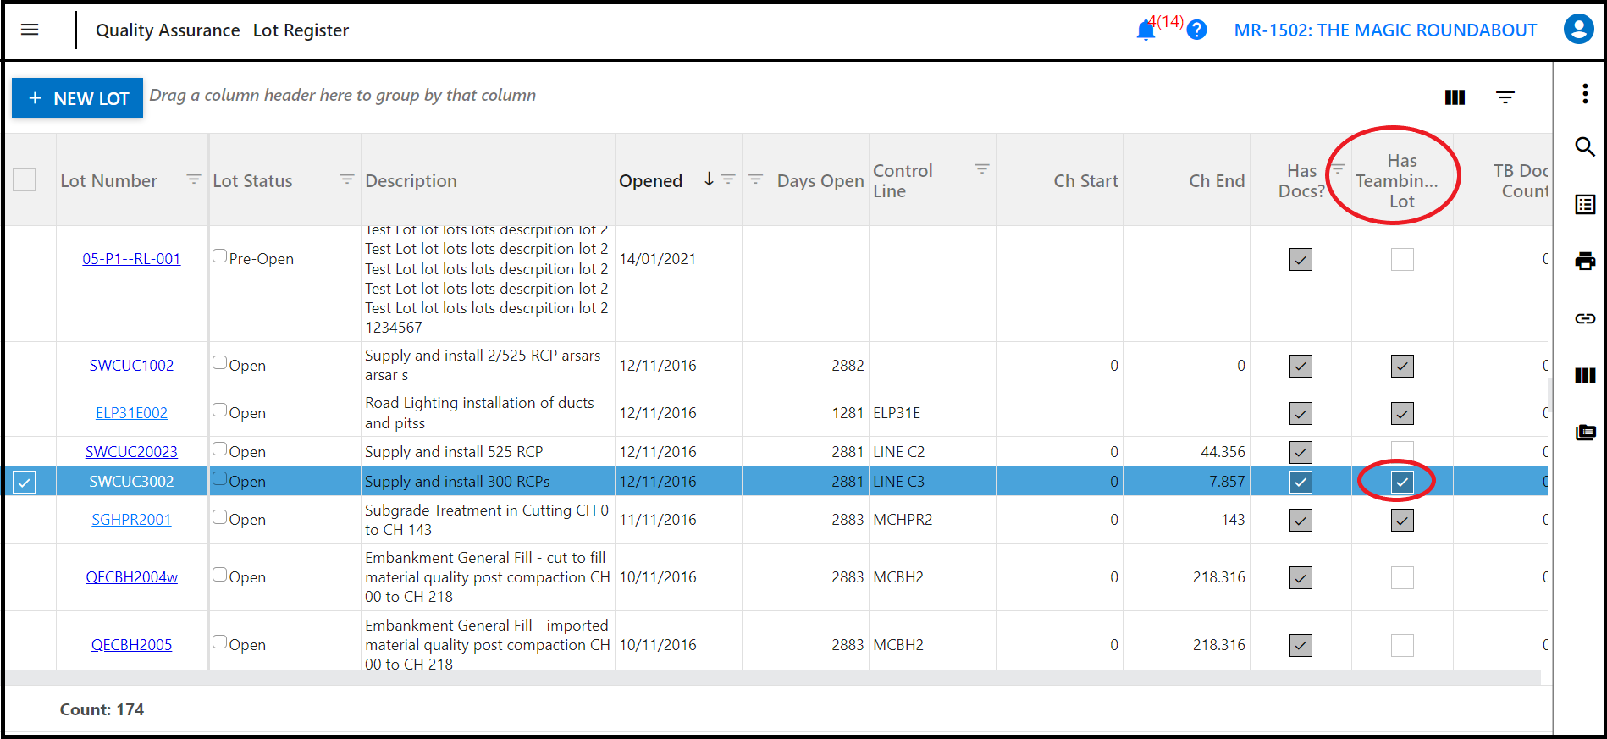Sort by Description column header
This screenshot has height=739, width=1607.
(x=411, y=180)
